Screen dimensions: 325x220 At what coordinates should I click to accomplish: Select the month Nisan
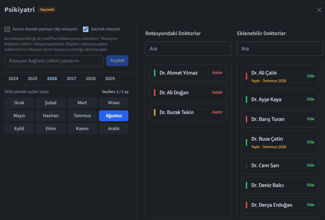(x=114, y=103)
